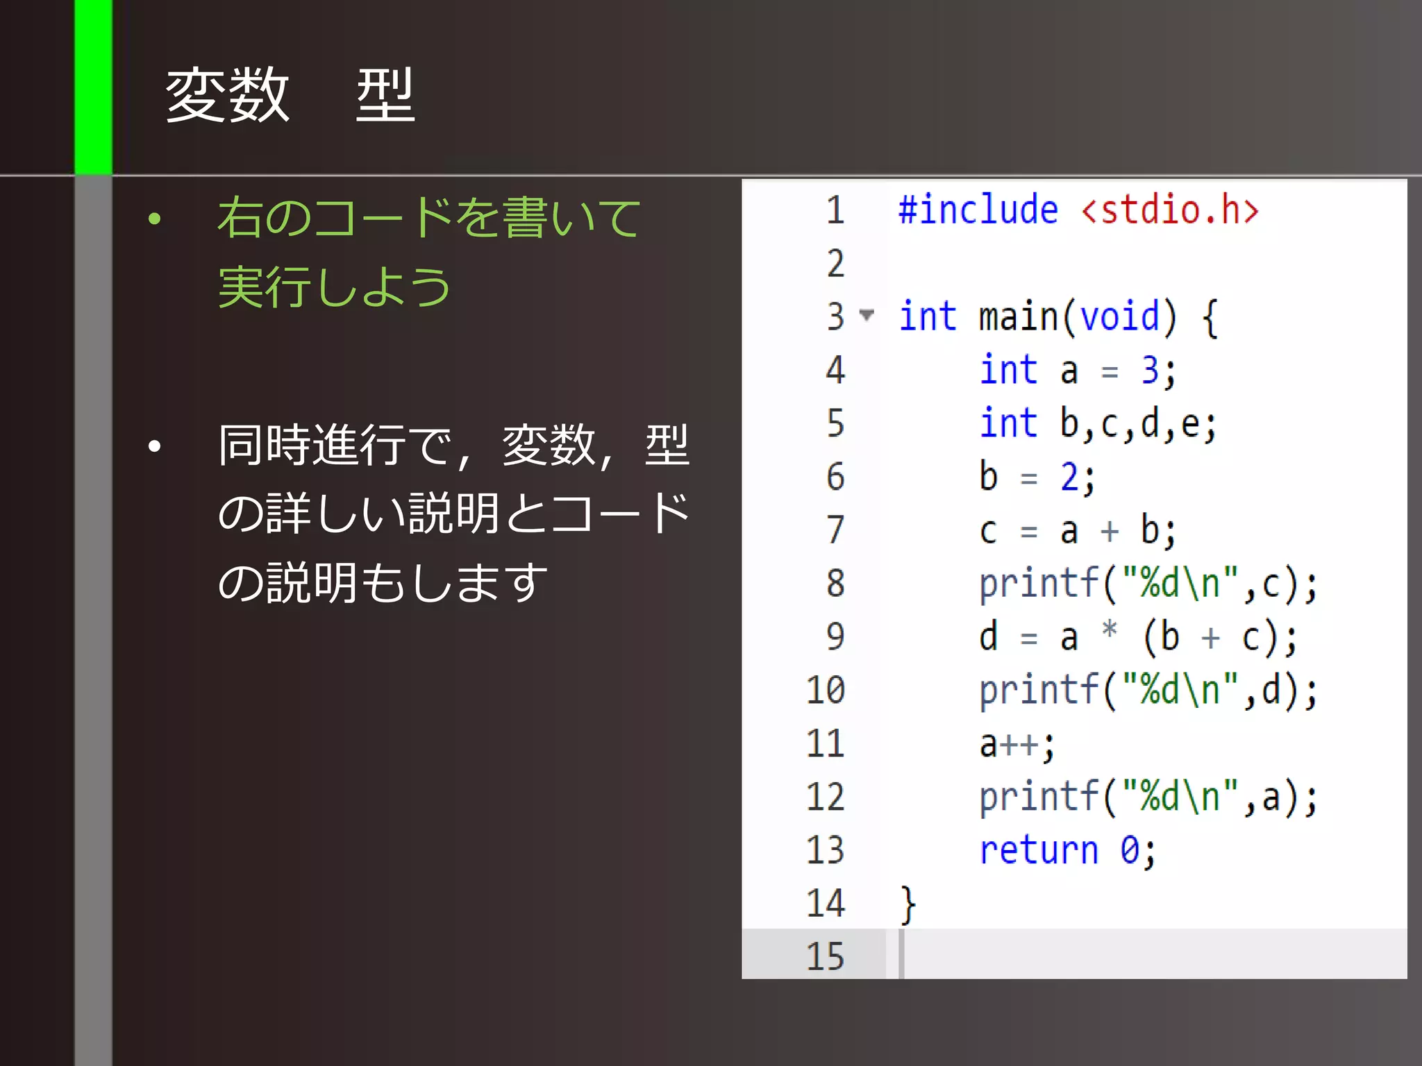The height and width of the screenshot is (1066, 1422).
Task: Click code line int main(void) {
Action: pyautogui.click(x=1058, y=316)
